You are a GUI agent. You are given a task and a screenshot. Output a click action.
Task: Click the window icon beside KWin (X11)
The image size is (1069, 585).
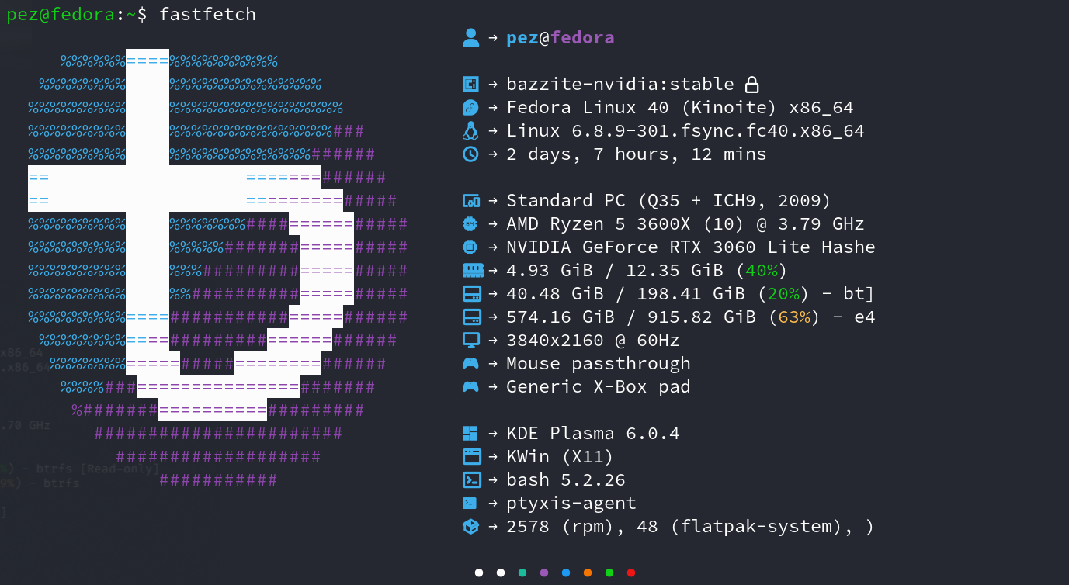pos(471,456)
